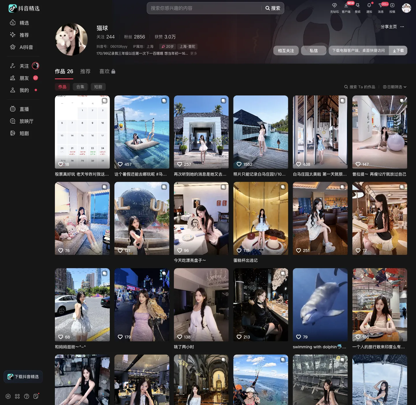Open the video with 213 likes
The width and height of the screenshot is (416, 405).
pos(261,305)
